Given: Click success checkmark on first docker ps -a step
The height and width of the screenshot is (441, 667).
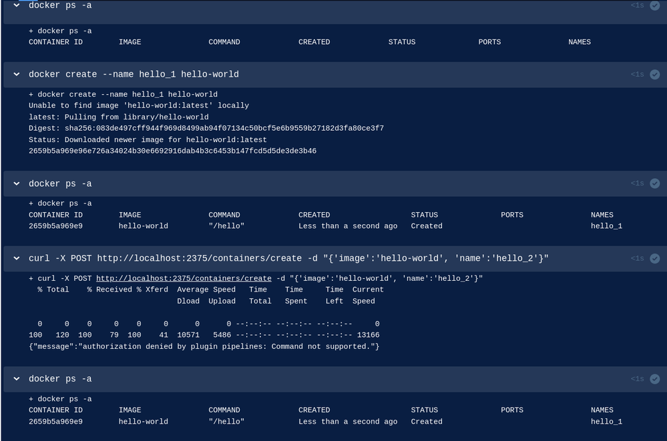Looking at the screenshot, I should click(655, 5).
